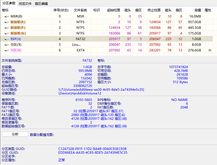Click the ESP(4) partition drive icon
Image resolution: width=217 pixels, height=165 pixels.
[7, 39]
